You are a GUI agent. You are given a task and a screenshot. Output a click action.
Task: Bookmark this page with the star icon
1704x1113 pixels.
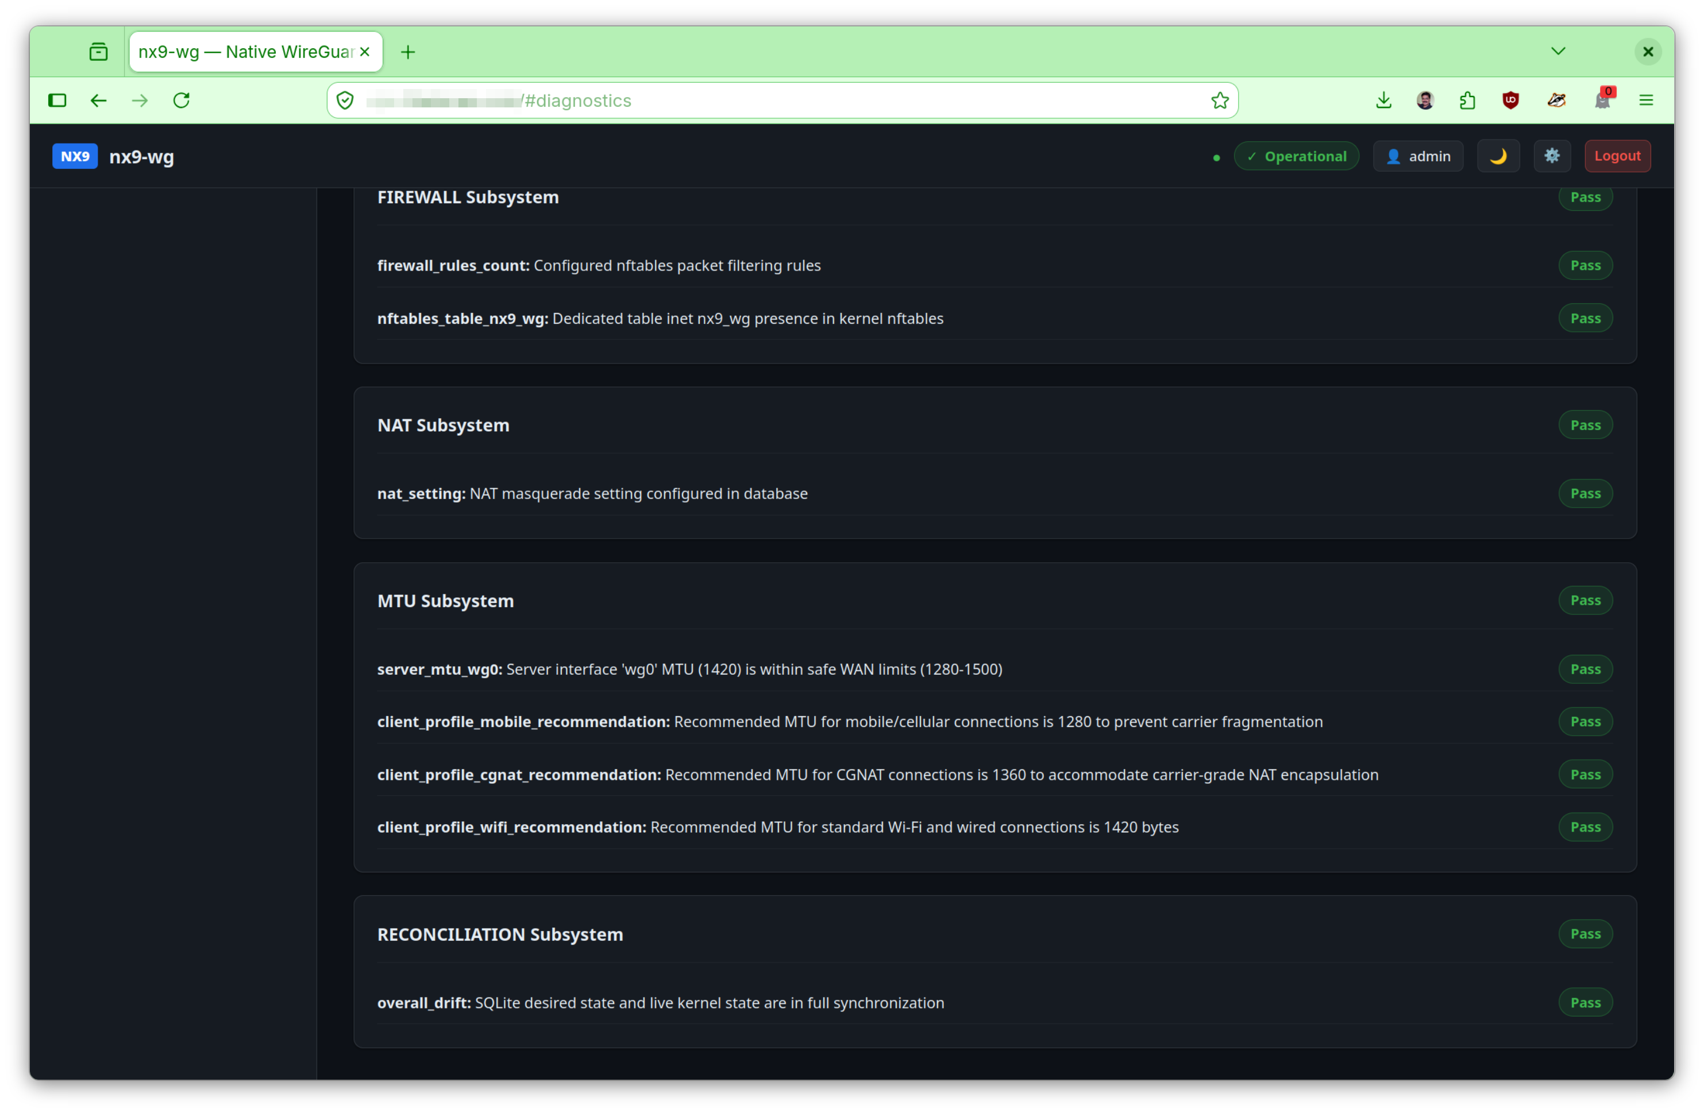1219,100
